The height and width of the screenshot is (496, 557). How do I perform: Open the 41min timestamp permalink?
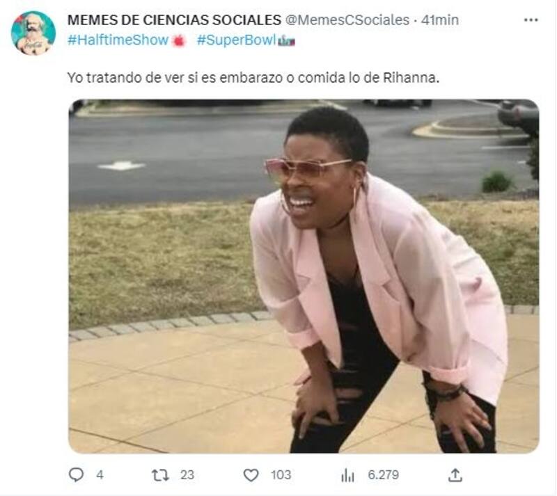tap(440, 20)
